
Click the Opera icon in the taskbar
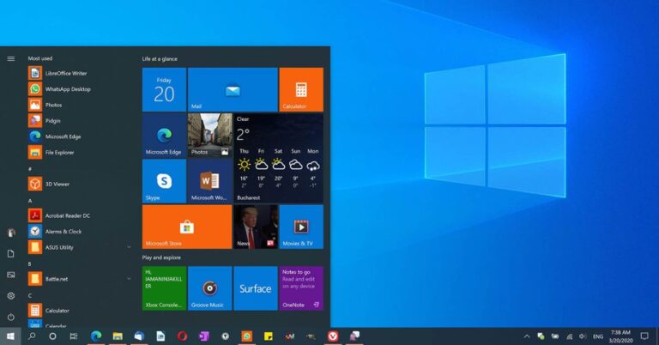[x=182, y=336]
